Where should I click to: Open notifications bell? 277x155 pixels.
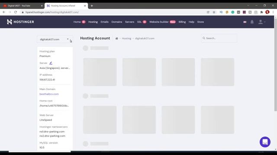[252, 22]
